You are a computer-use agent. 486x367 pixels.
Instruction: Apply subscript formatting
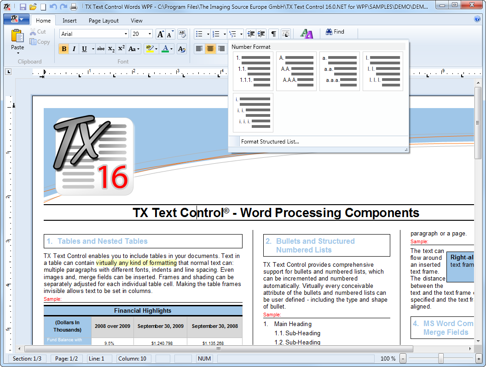click(111, 49)
